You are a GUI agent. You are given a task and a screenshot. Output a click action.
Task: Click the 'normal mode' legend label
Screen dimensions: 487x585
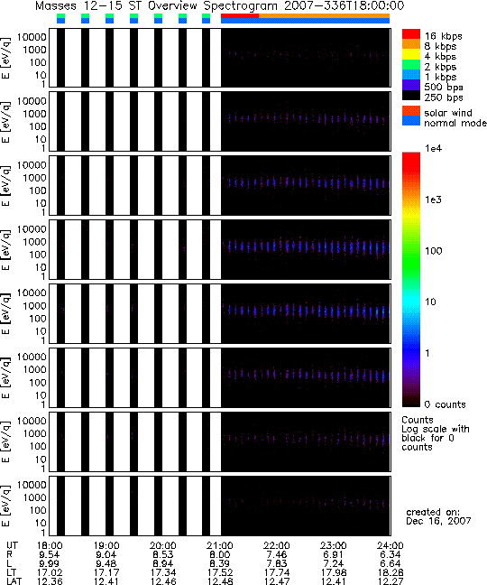[x=455, y=123]
